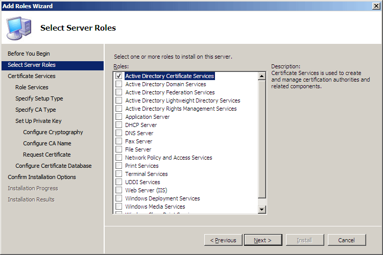This screenshot has height=255, width=383.
Task: Check the UDDI Services box
Action: click(x=118, y=182)
